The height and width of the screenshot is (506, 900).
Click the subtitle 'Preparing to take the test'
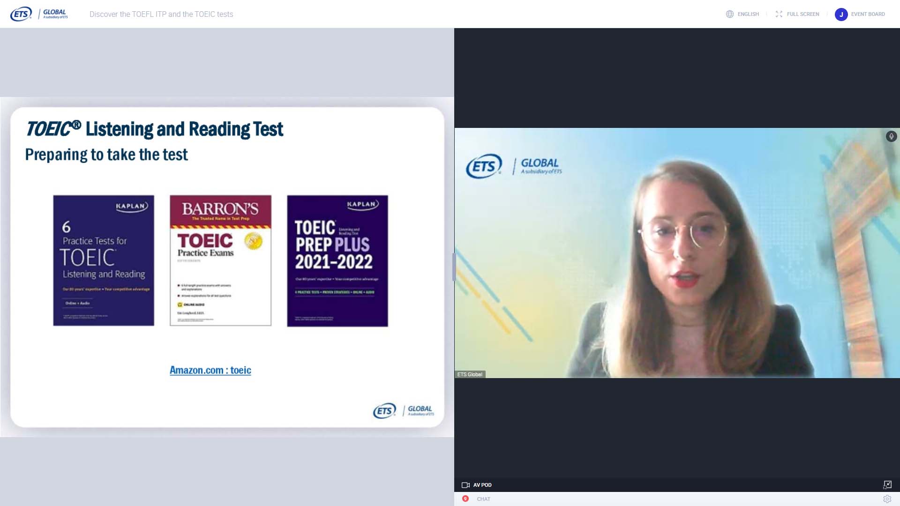coord(106,155)
